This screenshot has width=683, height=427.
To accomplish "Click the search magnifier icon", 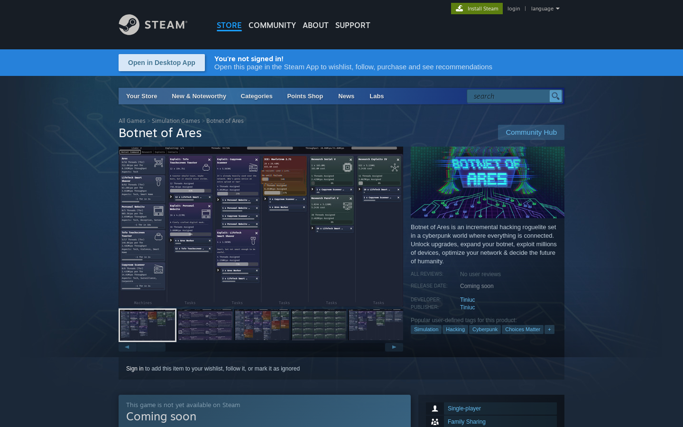I will pos(555,96).
